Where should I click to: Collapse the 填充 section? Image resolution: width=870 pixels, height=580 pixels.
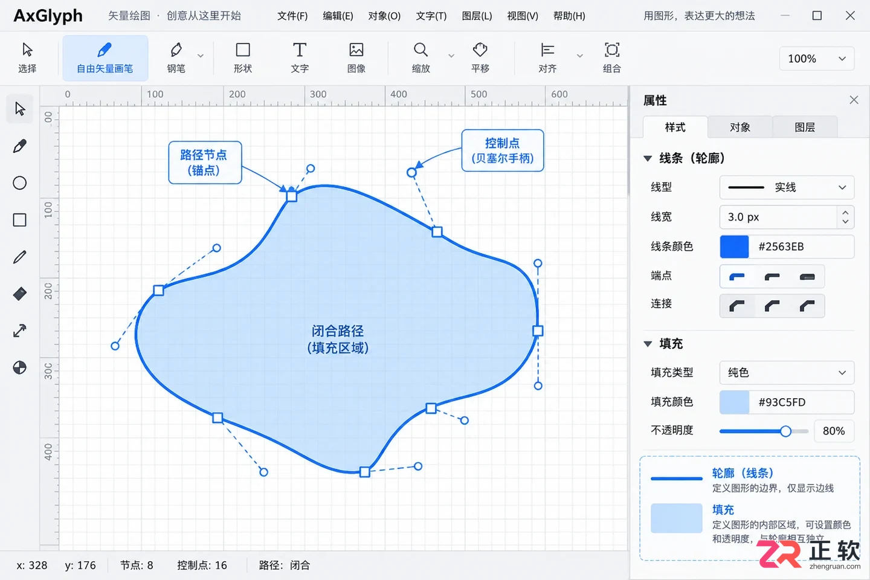[648, 344]
